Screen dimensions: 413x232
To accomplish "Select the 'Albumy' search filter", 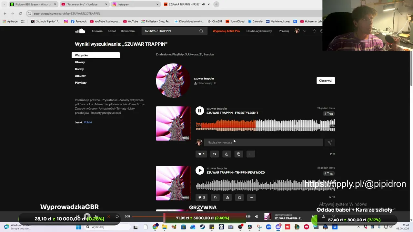I will point(80,76).
